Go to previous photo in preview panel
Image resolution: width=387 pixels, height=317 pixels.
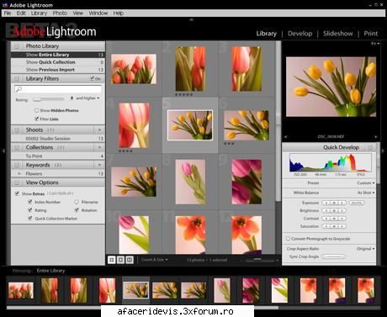click(x=286, y=137)
